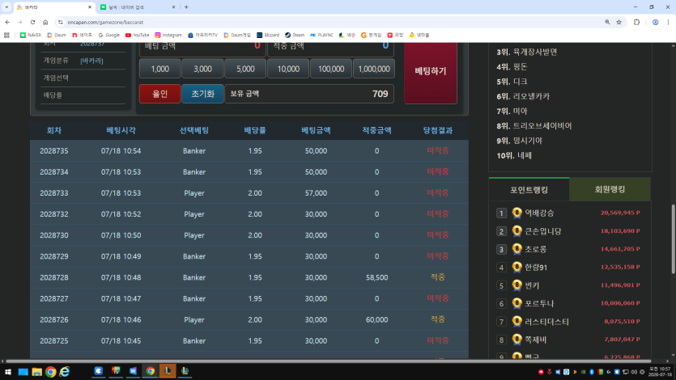Image resolution: width=676 pixels, height=380 pixels.
Task: Bookmark this page with the star icon
Action: 619,22
